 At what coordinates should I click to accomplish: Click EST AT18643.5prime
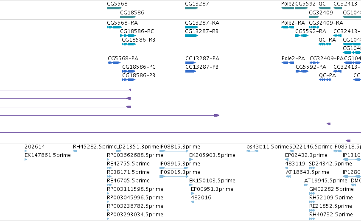point(308,172)
